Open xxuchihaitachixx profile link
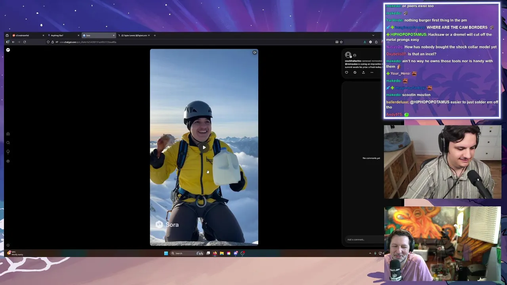This screenshot has height=285, width=507. point(353,61)
